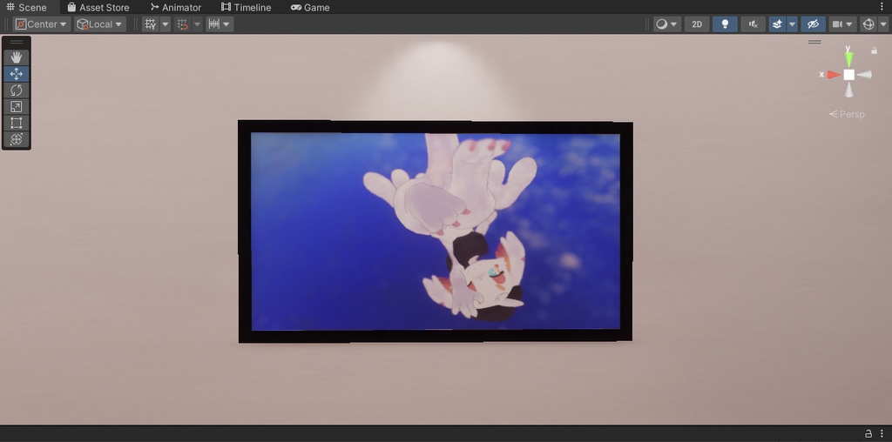Open the Timeline tab
892x442 pixels.
pyautogui.click(x=246, y=7)
